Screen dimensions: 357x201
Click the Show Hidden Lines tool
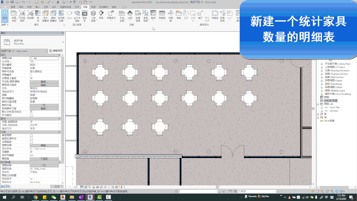(46, 16)
